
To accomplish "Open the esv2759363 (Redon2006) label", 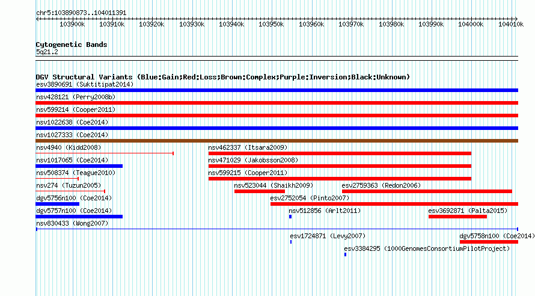I will (381, 185).
